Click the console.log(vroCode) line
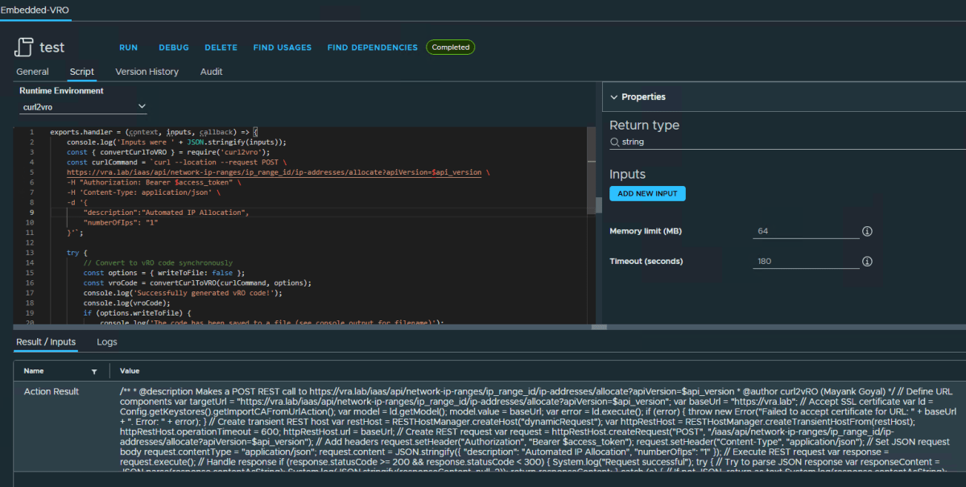The width and height of the screenshot is (966, 487). 129,303
